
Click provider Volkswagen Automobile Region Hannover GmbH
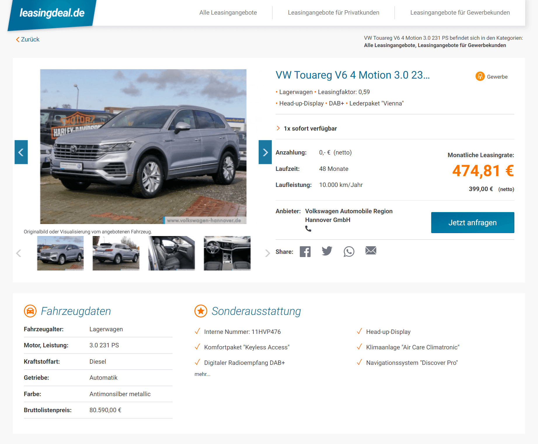tap(349, 216)
